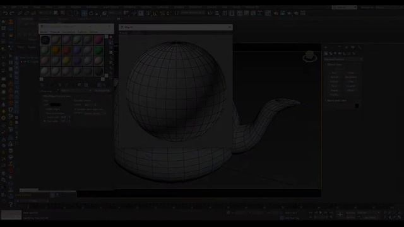Open the Material Editor Utilities menu
The height and width of the screenshot is (227, 404).
pyautogui.click(x=93, y=32)
